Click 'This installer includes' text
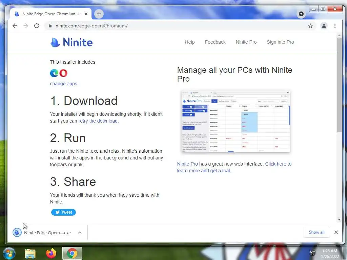 [73, 62]
